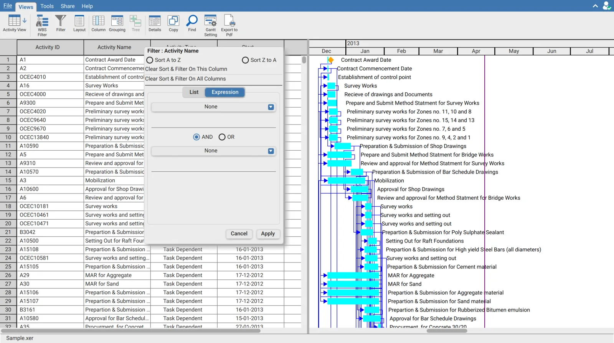Select the OR condition radio button
This screenshot has width=614, height=343.
[x=222, y=137]
